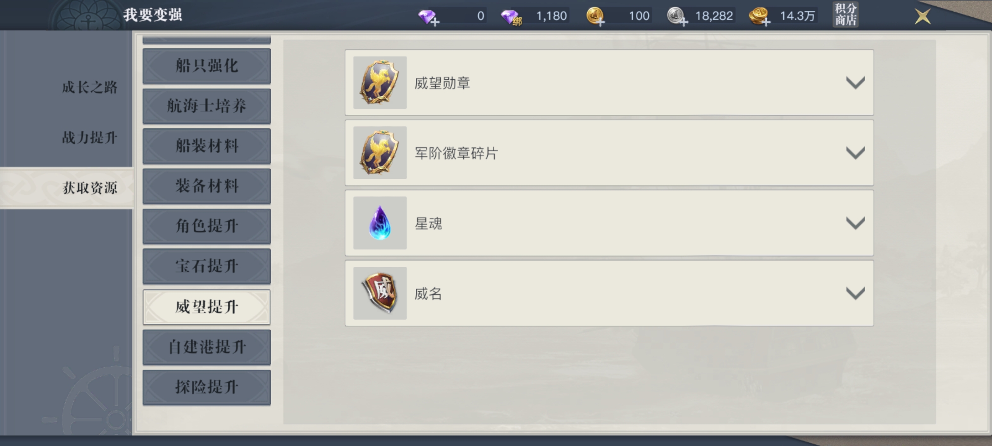Tap the 威名 red shield icon
992x446 pixels.
pyautogui.click(x=380, y=293)
